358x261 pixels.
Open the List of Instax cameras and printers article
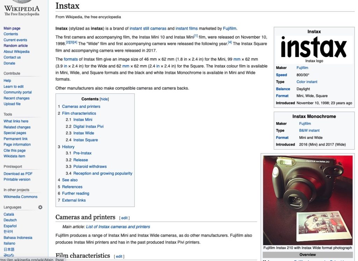tap(118, 227)
